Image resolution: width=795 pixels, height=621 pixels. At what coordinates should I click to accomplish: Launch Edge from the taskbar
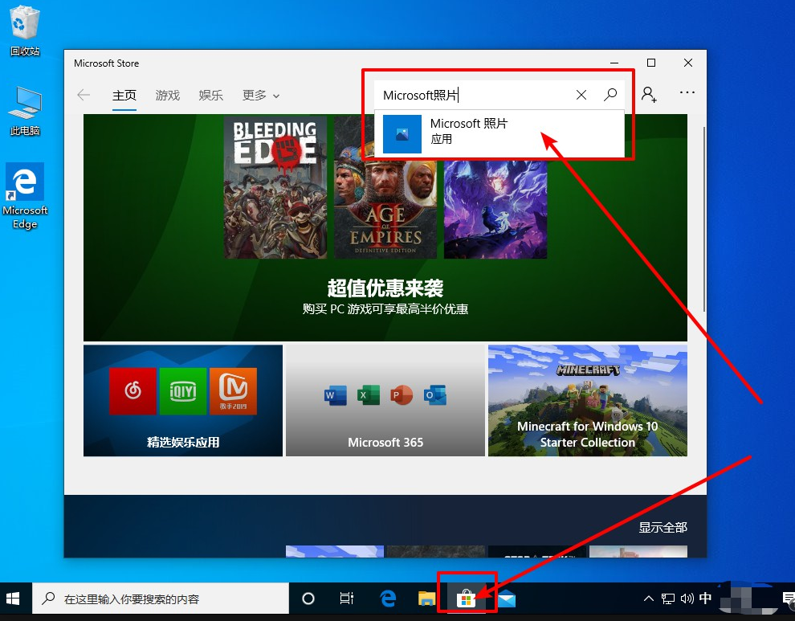click(x=388, y=599)
